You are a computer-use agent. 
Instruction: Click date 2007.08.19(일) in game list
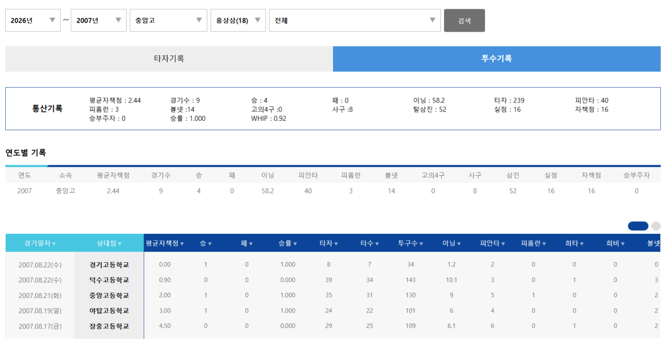tap(40, 310)
